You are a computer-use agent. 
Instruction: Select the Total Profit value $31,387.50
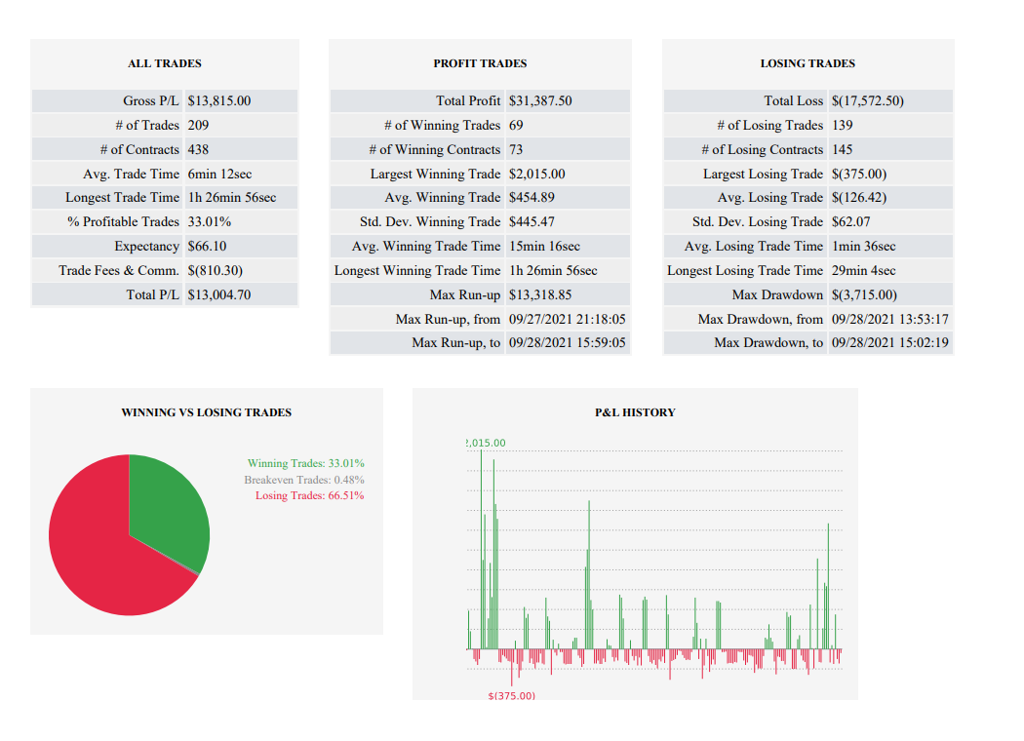(x=540, y=100)
